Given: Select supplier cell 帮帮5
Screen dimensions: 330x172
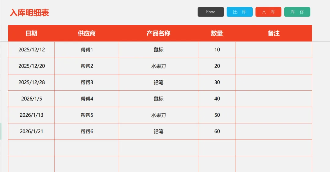Looking at the screenshot, I should point(87,115).
